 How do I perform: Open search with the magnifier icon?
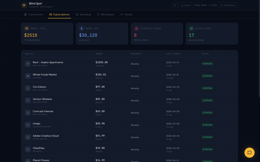point(175,5)
